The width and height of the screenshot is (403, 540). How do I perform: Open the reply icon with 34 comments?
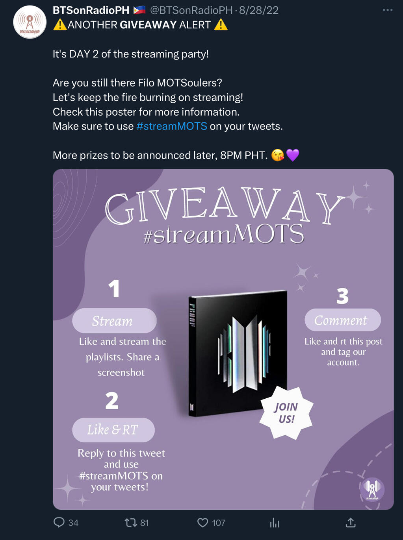pyautogui.click(x=59, y=523)
